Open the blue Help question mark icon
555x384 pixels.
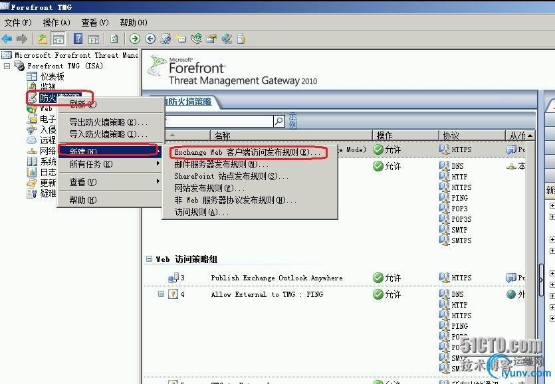pos(78,39)
